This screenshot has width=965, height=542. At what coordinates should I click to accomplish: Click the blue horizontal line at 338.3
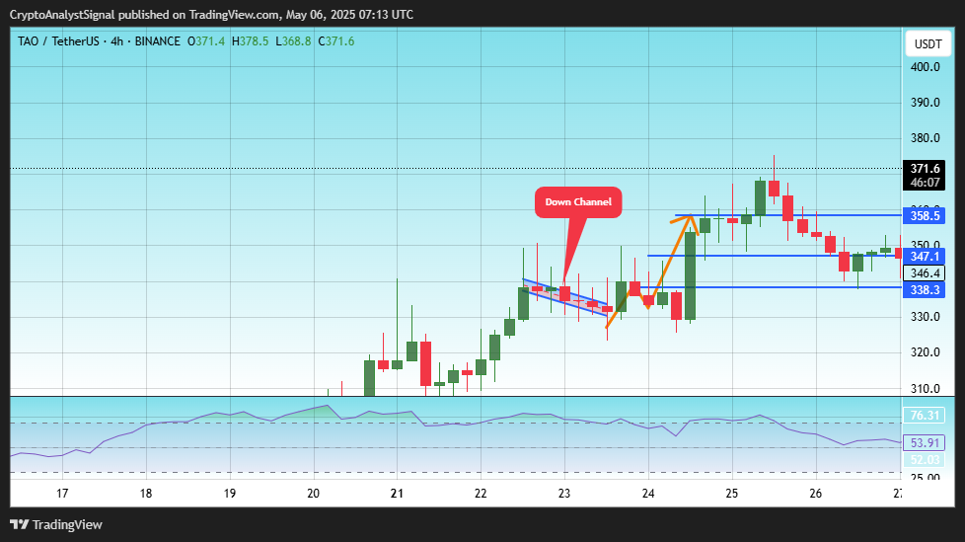pyautogui.click(x=771, y=287)
